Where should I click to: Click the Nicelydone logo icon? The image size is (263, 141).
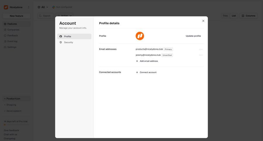pos(6,7)
